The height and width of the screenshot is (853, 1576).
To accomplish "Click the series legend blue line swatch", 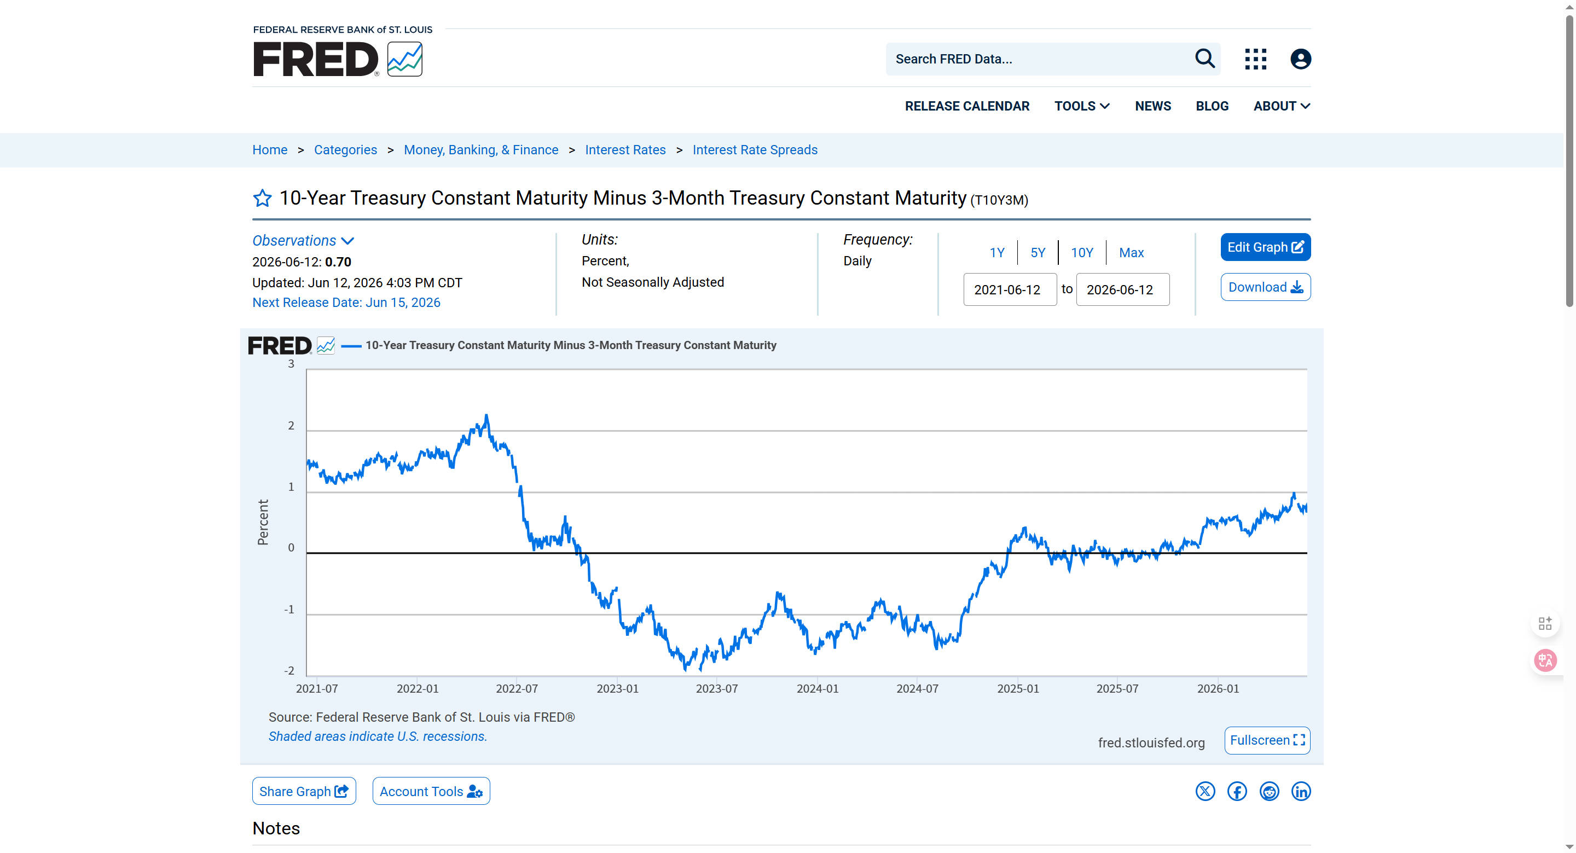I will tap(351, 346).
